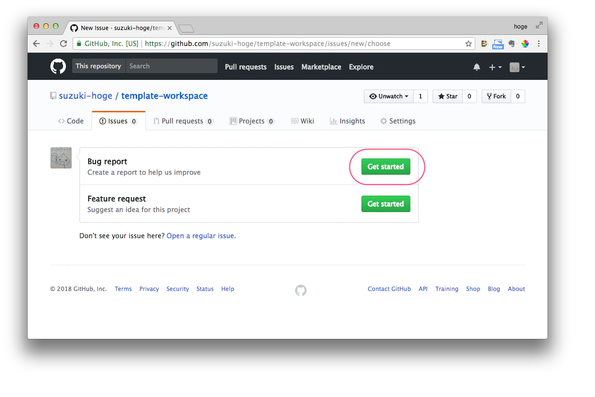The image size is (595, 397).
Task: Open the About footer link
Action: click(x=517, y=289)
